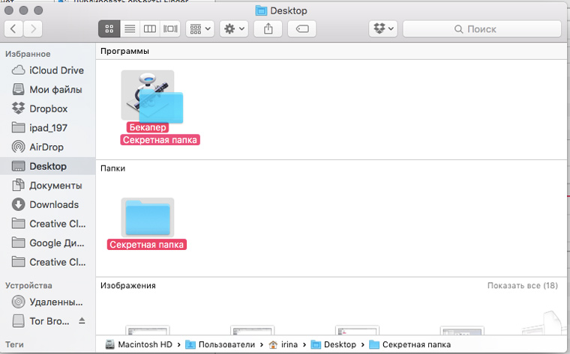
Task: Open the Dropbox toolbar dropdown
Action: tap(383, 28)
